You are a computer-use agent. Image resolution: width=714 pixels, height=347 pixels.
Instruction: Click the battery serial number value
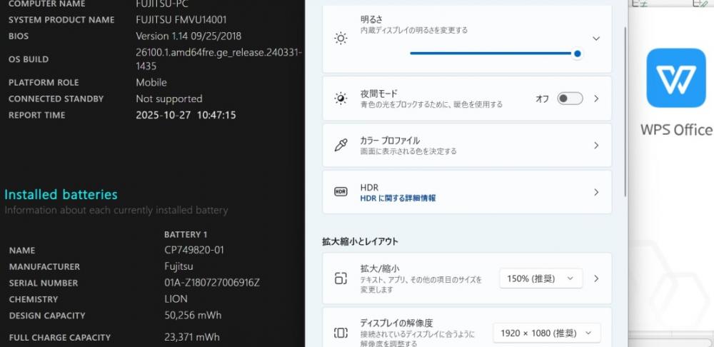pos(212,283)
